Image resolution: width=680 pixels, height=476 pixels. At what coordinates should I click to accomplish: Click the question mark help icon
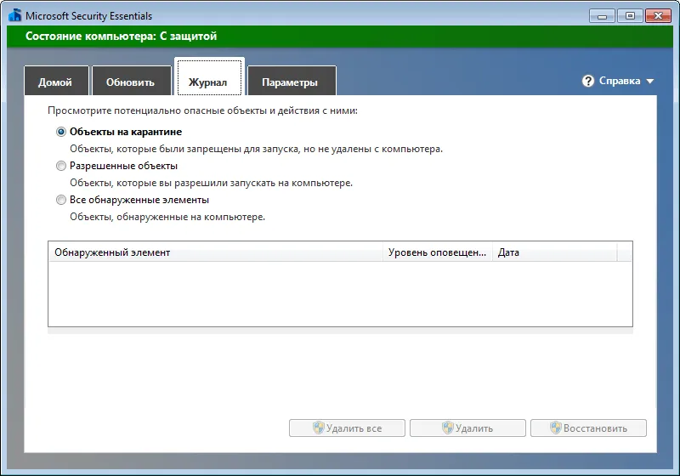click(587, 81)
